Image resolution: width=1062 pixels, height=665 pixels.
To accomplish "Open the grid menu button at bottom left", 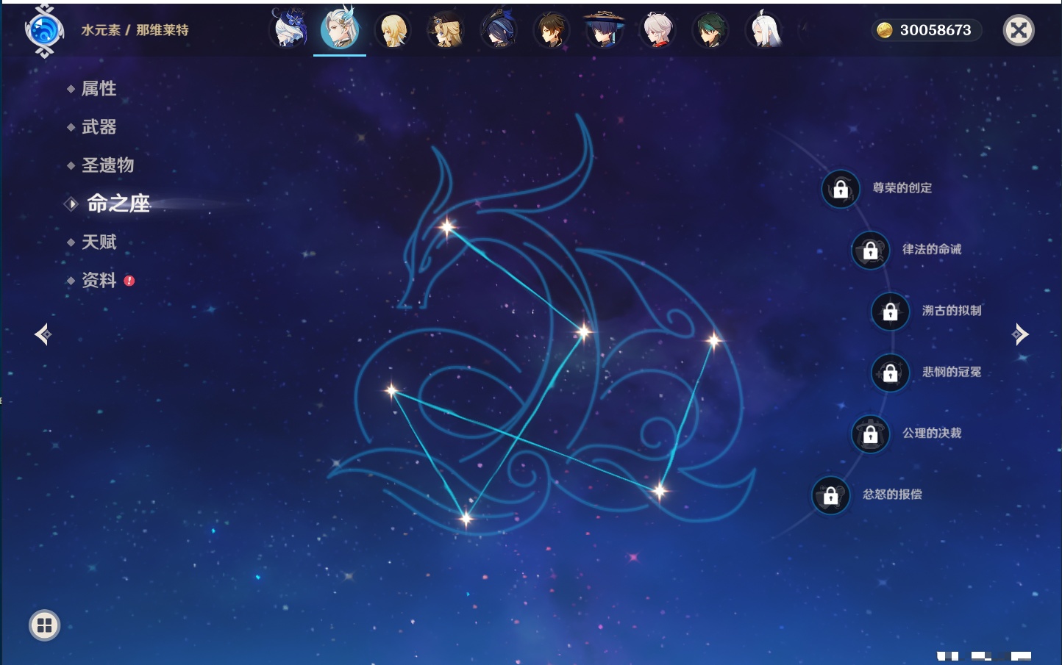I will [44, 625].
